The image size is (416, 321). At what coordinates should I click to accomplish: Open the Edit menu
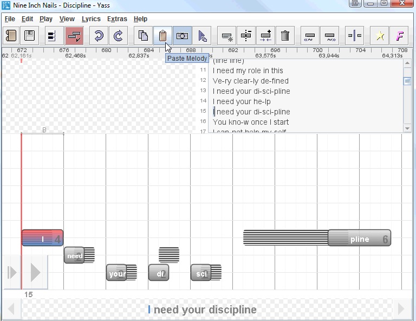[x=27, y=19]
